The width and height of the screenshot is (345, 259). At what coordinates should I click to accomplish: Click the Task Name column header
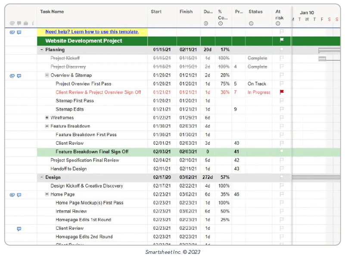[52, 12]
